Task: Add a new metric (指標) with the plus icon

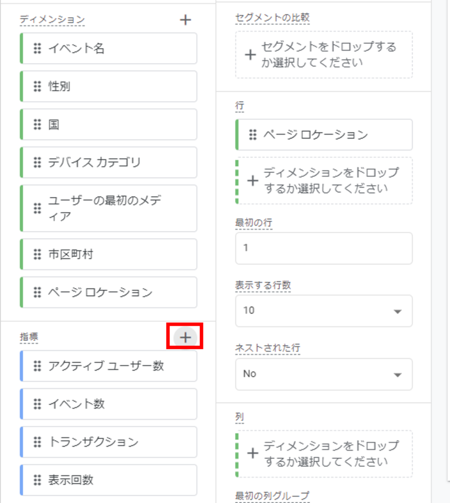Action: (185, 337)
